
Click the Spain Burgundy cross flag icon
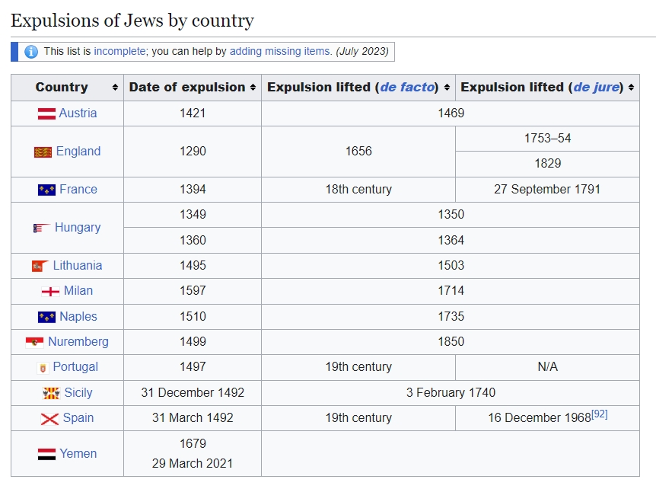(49, 419)
